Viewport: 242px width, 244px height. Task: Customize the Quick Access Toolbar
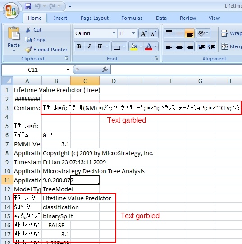tap(70, 6)
